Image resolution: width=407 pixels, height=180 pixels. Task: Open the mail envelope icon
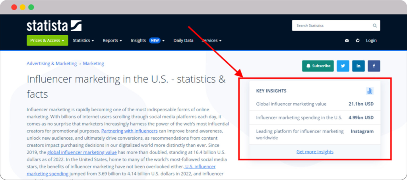(347, 40)
